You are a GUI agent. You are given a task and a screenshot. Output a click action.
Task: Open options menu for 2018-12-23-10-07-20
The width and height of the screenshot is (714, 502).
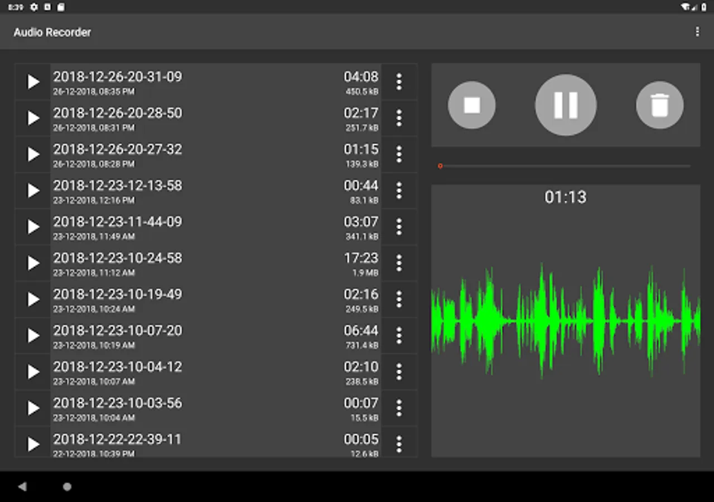(x=399, y=336)
